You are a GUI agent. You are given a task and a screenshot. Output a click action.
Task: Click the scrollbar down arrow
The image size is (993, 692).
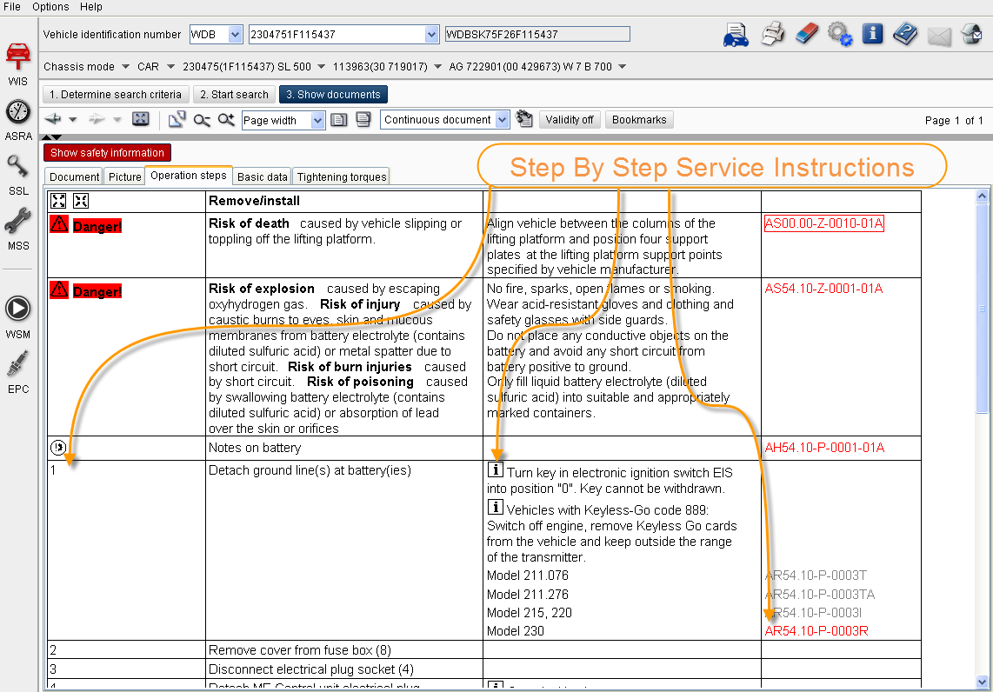[983, 682]
